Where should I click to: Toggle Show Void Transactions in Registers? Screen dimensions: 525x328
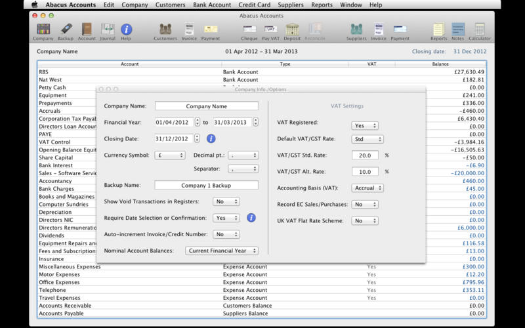point(226,201)
